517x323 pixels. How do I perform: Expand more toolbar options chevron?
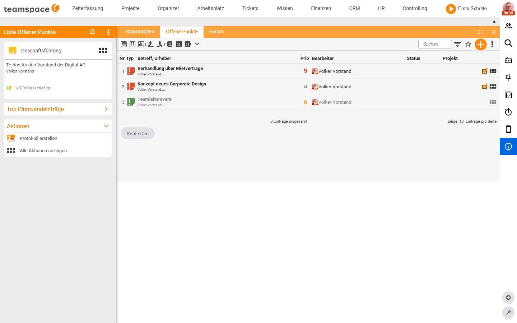pyautogui.click(x=197, y=44)
